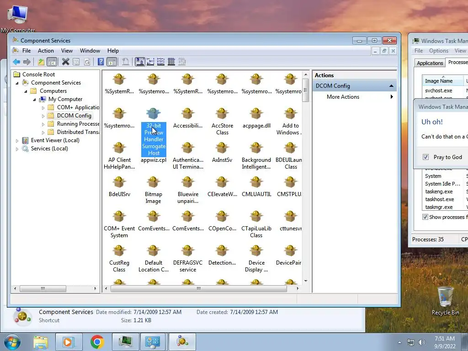Viewport: 468px width, 351px height.
Task: Switch to Applications tab in Task Manager
Action: (x=430, y=63)
